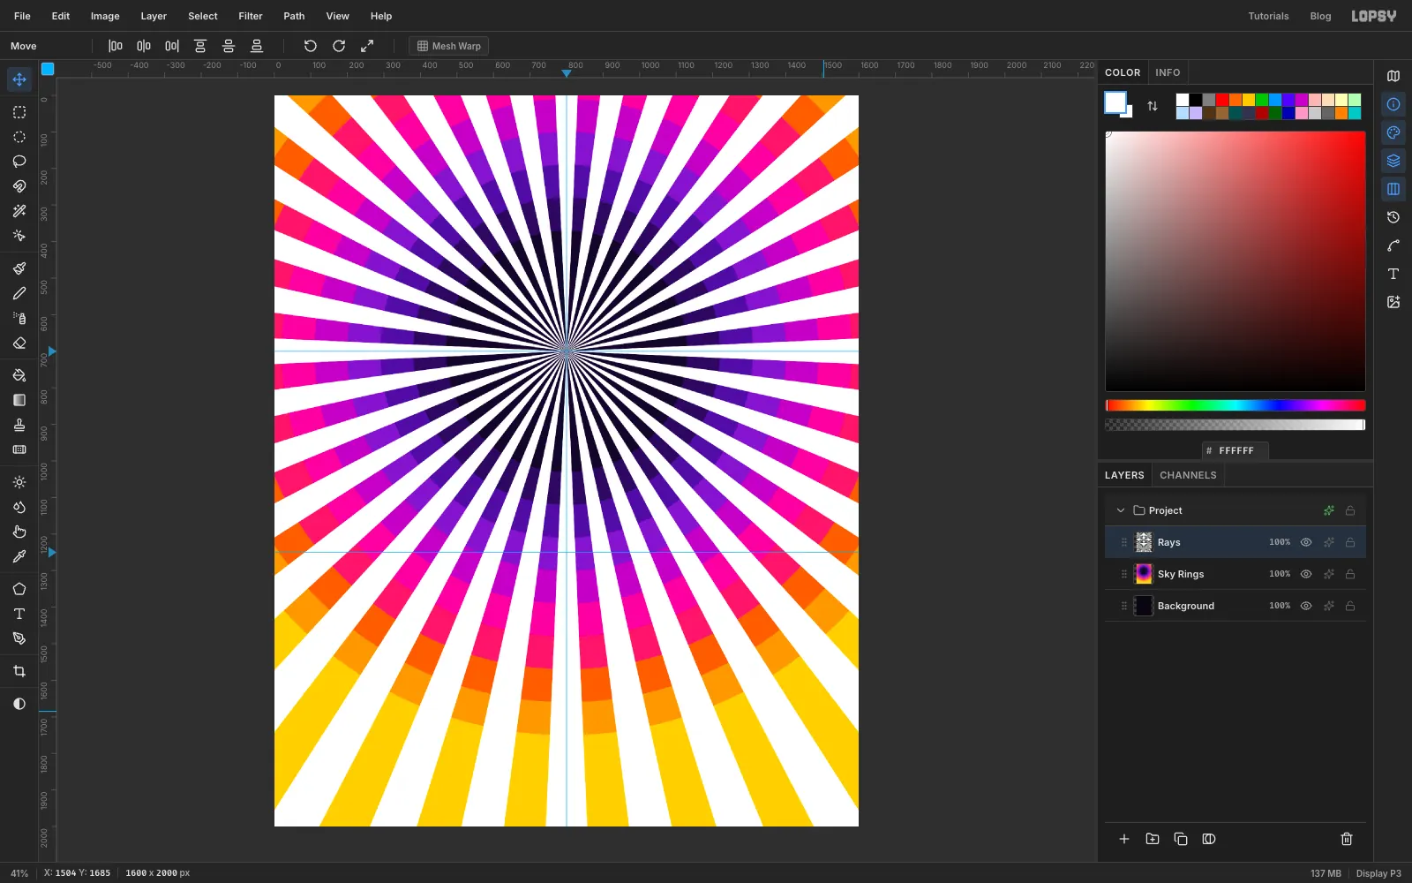Collapse the Project group chevron
The height and width of the screenshot is (883, 1412).
click(1121, 510)
